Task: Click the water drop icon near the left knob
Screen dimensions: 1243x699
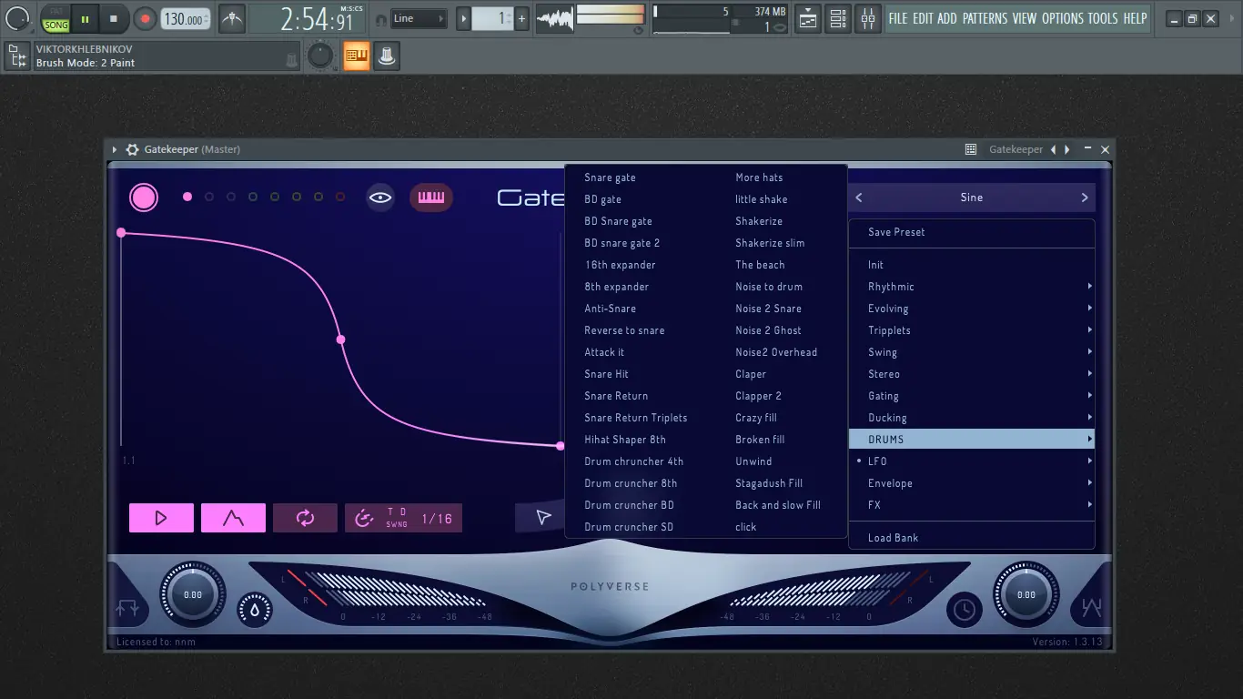Action: 255,609
